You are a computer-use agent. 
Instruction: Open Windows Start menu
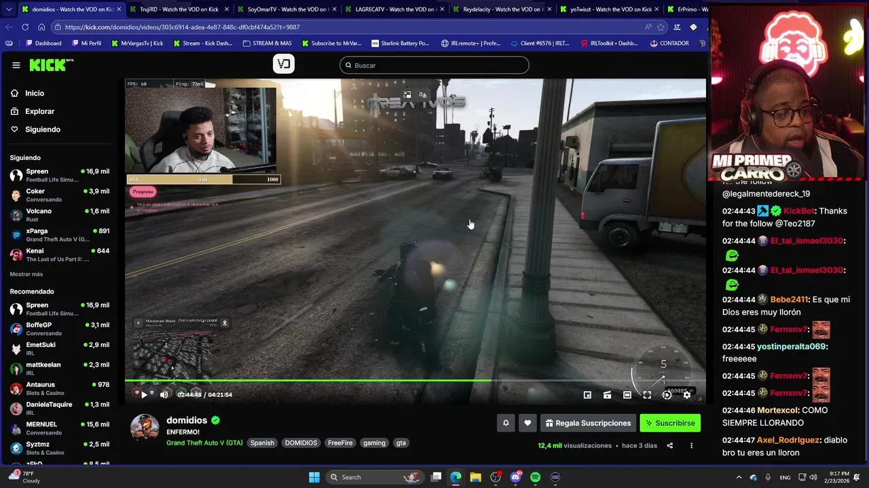314,477
